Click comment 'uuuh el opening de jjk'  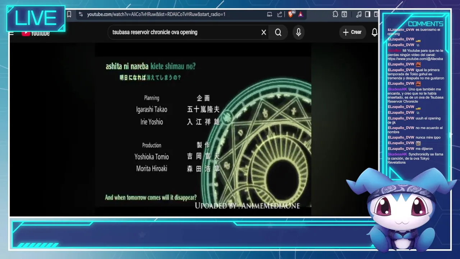point(414,121)
